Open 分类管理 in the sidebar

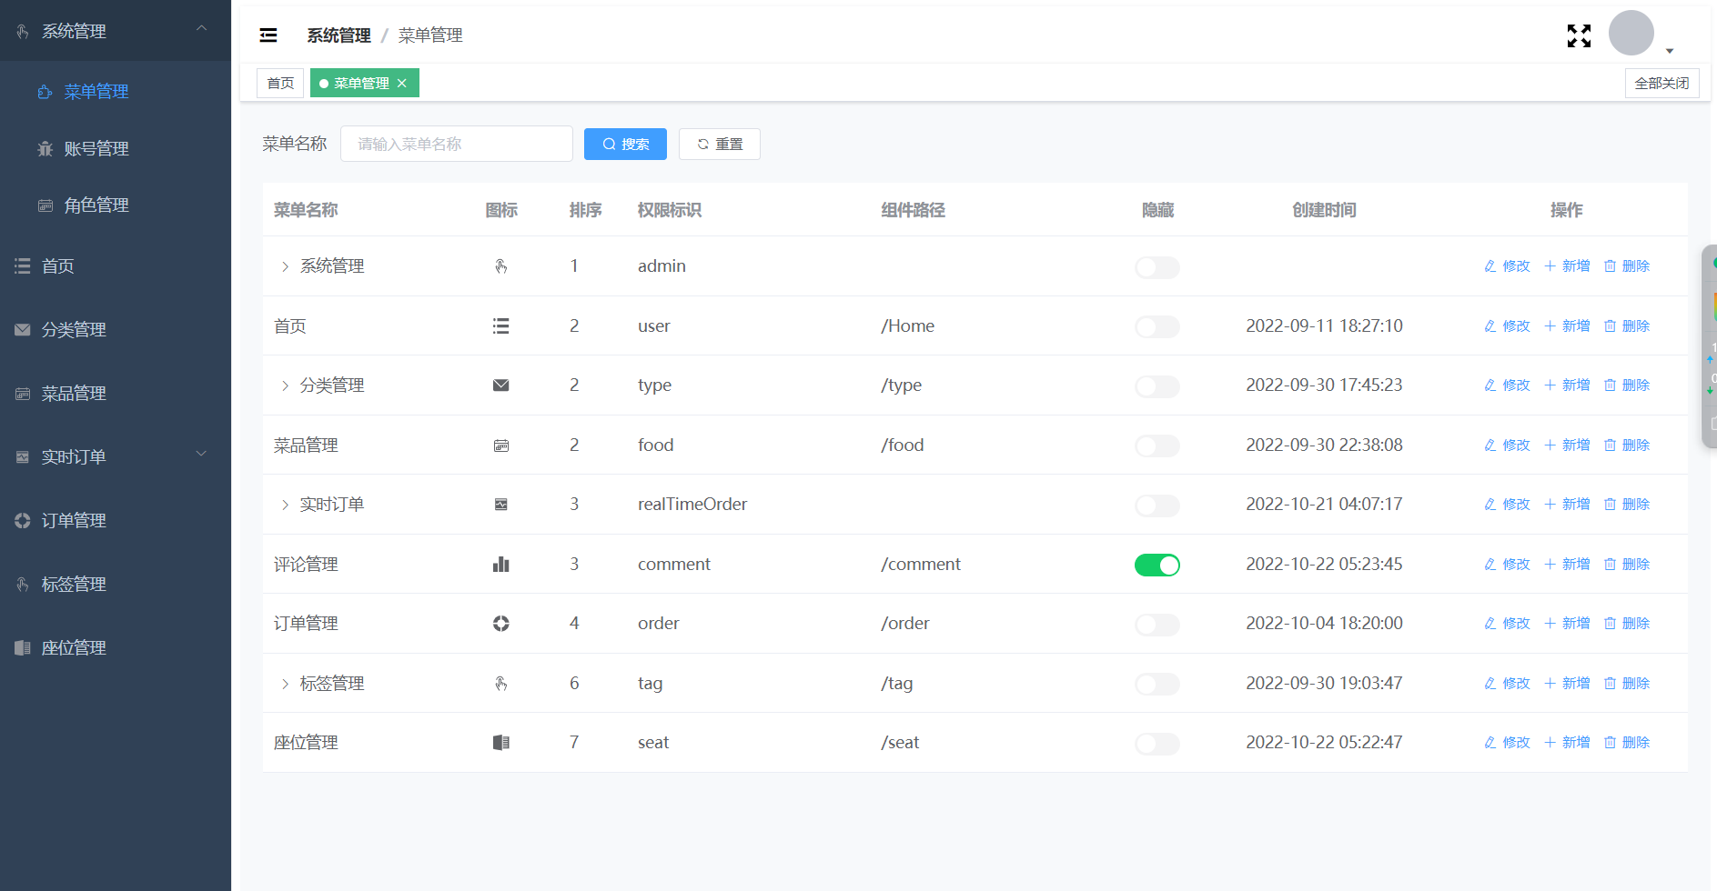click(116, 329)
